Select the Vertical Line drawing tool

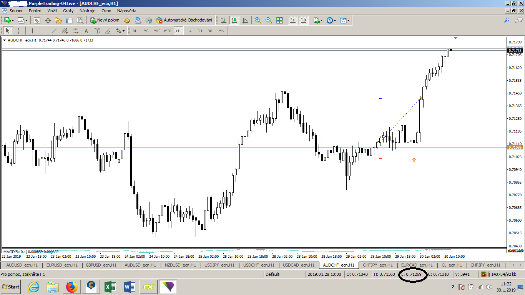pos(32,31)
